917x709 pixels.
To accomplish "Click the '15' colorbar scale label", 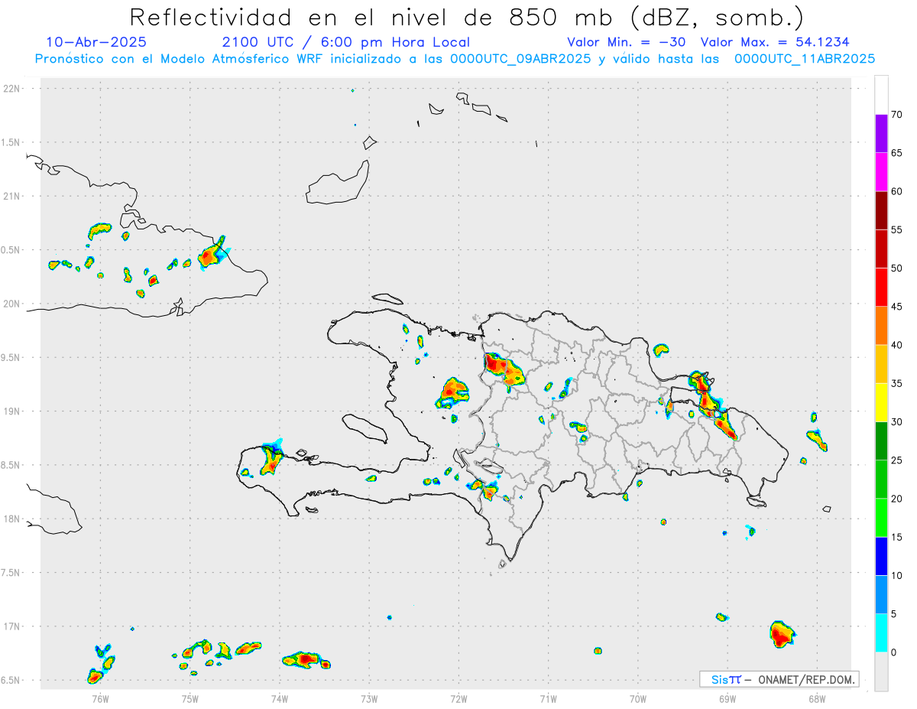I will point(897,538).
